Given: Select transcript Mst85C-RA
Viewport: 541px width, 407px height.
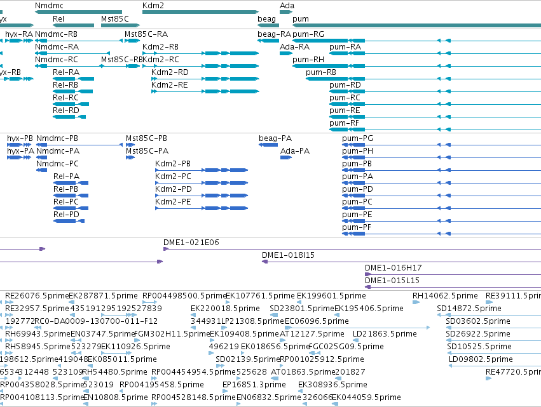Looking at the screenshot, I should (x=132, y=41).
